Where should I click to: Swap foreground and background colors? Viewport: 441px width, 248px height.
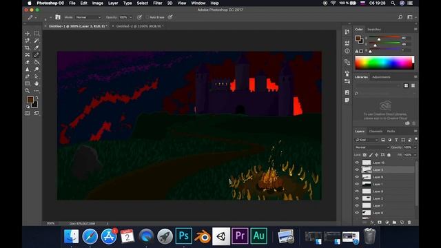pos(37,97)
